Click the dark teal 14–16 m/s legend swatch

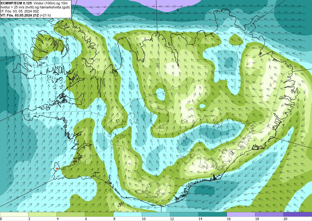pos(212,214)
